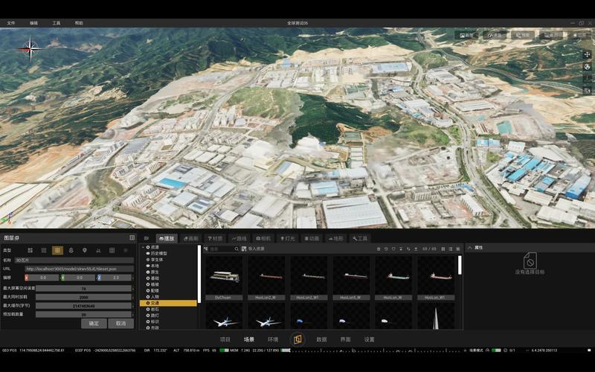Toggle the layer panel dock icon

[132, 237]
